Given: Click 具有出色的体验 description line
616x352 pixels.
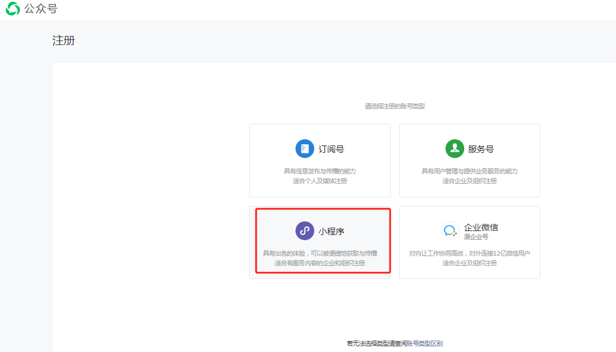Looking at the screenshot, I should point(320,253).
